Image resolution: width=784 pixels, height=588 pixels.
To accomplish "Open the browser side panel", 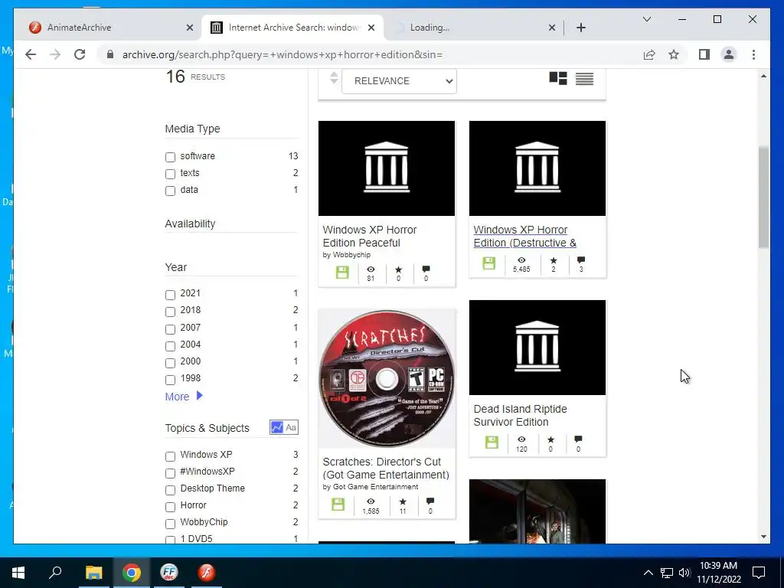I will click(x=704, y=54).
